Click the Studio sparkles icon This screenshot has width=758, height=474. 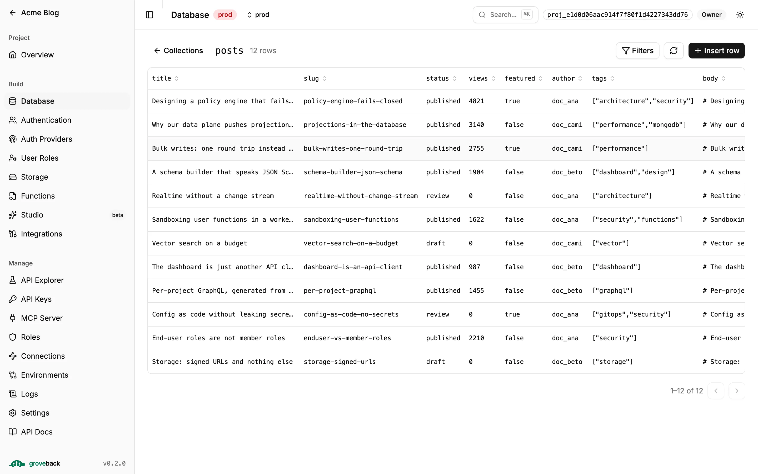pyautogui.click(x=13, y=215)
